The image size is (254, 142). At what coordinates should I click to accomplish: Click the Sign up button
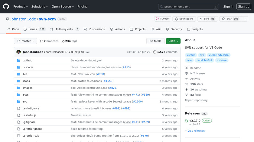point(243,6)
